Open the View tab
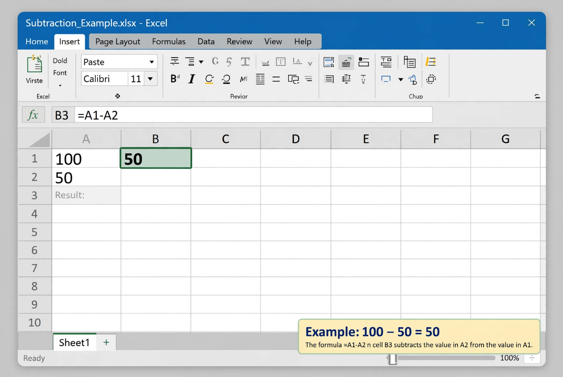 coord(273,41)
